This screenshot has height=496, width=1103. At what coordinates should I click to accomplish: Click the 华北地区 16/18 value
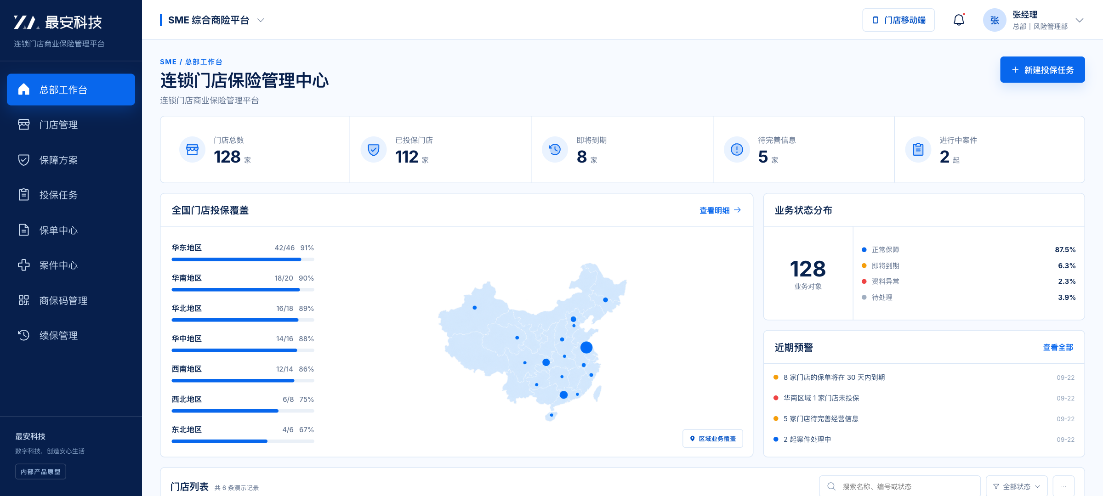click(x=284, y=309)
